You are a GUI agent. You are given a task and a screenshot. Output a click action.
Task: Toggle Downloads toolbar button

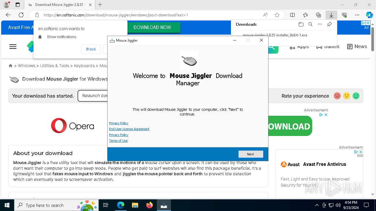coord(331,15)
